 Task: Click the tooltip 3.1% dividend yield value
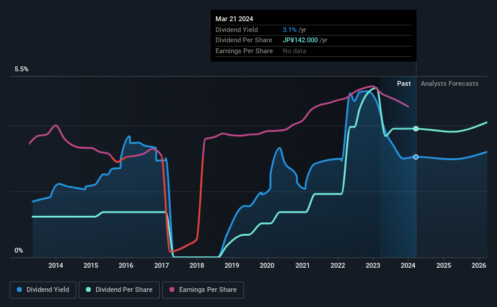pos(289,30)
